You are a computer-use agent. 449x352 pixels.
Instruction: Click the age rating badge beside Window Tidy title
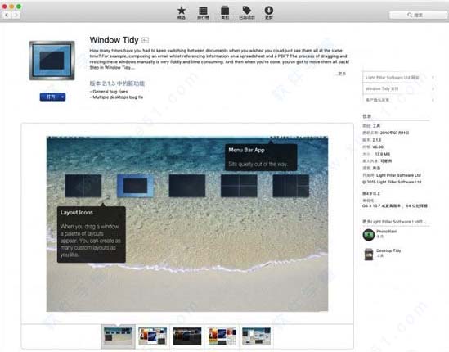coord(146,40)
